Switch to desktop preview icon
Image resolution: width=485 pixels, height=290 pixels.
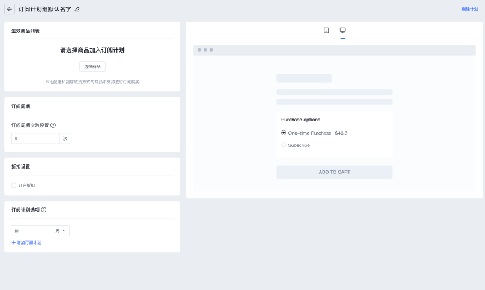point(343,30)
